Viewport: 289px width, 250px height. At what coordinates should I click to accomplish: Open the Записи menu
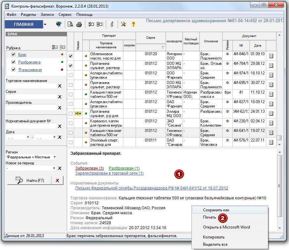click(x=47, y=15)
